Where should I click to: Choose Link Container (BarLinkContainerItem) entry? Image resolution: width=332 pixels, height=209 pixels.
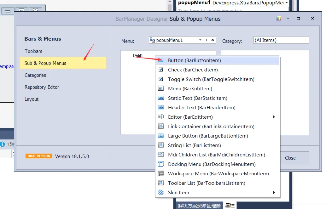tap(218, 126)
